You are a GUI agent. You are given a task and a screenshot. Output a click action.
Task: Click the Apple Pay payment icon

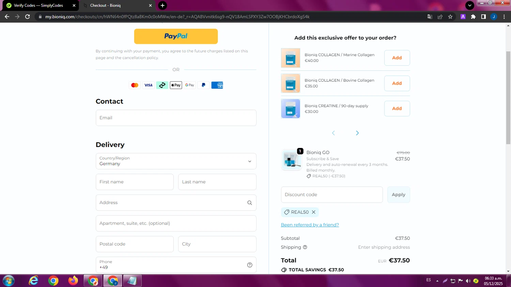coord(176,85)
